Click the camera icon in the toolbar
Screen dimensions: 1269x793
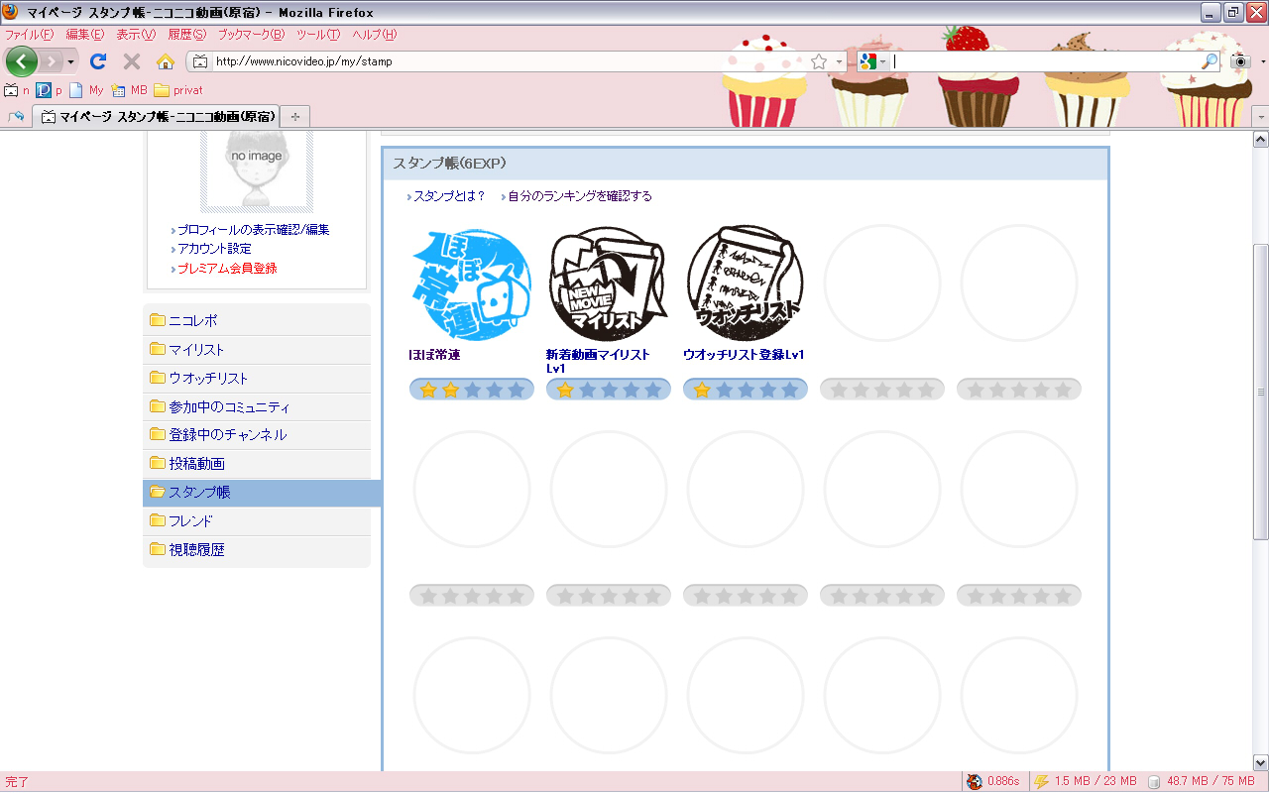click(1241, 61)
